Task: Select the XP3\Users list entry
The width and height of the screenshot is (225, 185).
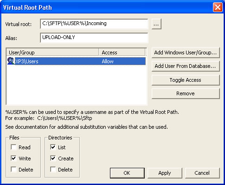Action: tap(77, 61)
